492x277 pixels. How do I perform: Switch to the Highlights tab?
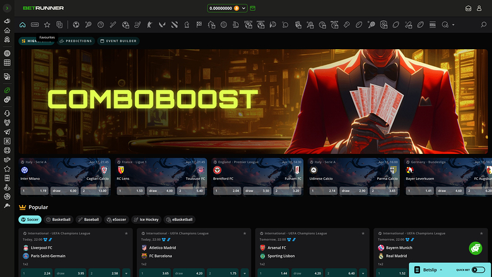point(37,41)
